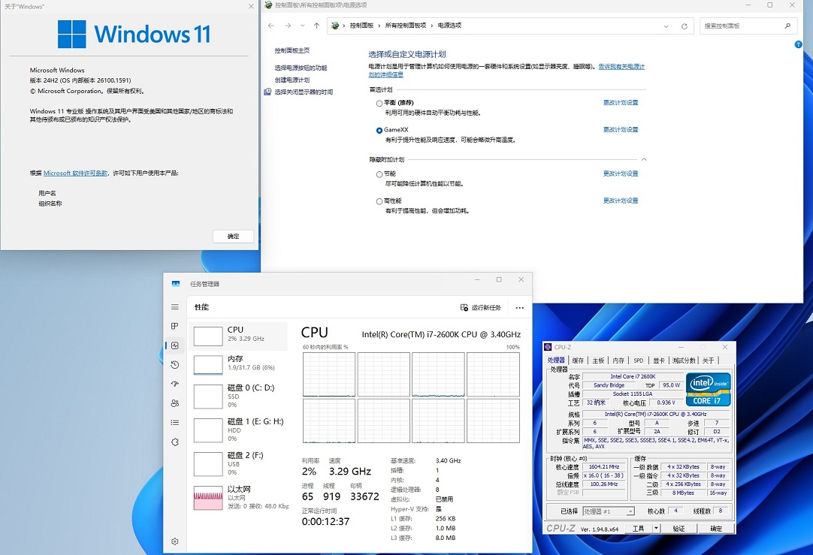Select 磁盘 1 (E: G: H:) performance item

pos(238,430)
